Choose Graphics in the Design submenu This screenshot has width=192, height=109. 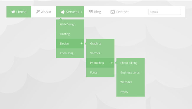[x=100, y=44]
